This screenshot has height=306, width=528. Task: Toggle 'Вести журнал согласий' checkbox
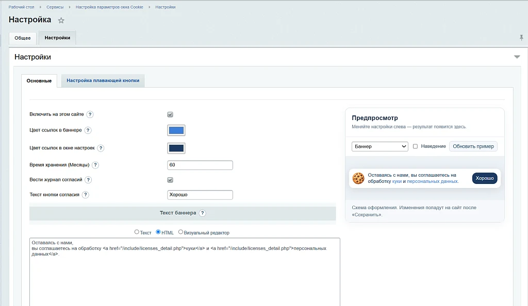(170, 180)
